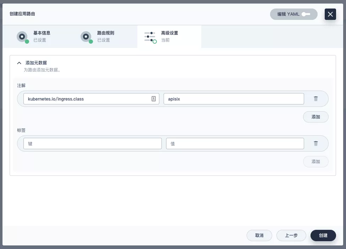Click the 高级设置 sliders icon
The width and height of the screenshot is (346, 249).
[150, 37]
